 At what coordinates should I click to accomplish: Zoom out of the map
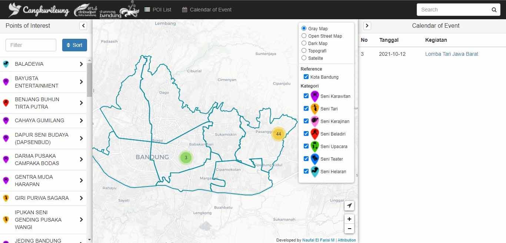349,229
